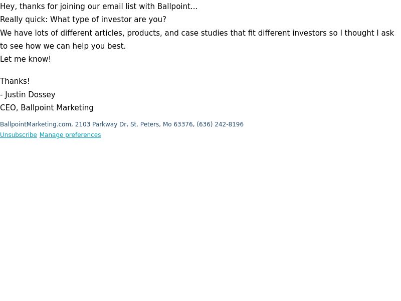Click the St. Peters city text
This screenshot has width=401, height=301.
click(x=145, y=124)
